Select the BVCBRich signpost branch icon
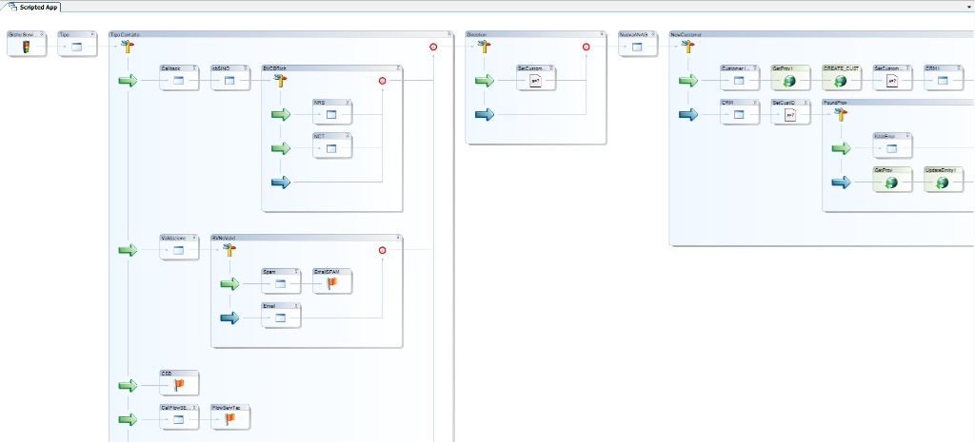The image size is (975, 442). click(280, 81)
